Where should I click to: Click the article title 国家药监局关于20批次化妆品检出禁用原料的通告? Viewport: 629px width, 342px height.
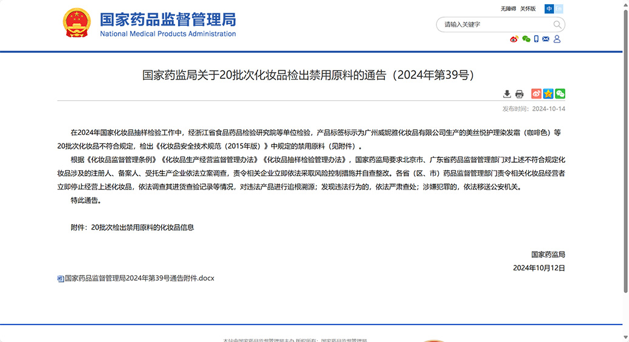pos(308,75)
